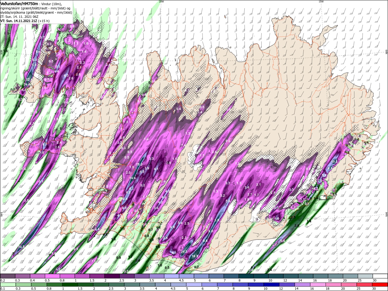Click the 'VT: Sun. 14.11.2021 21Z' valid time

coord(18,21)
